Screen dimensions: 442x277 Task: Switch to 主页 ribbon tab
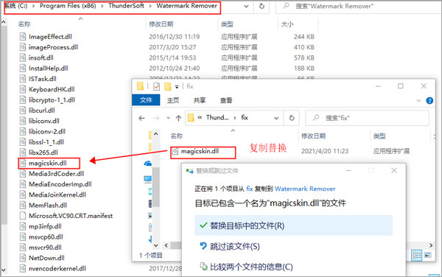pyautogui.click(x=173, y=100)
